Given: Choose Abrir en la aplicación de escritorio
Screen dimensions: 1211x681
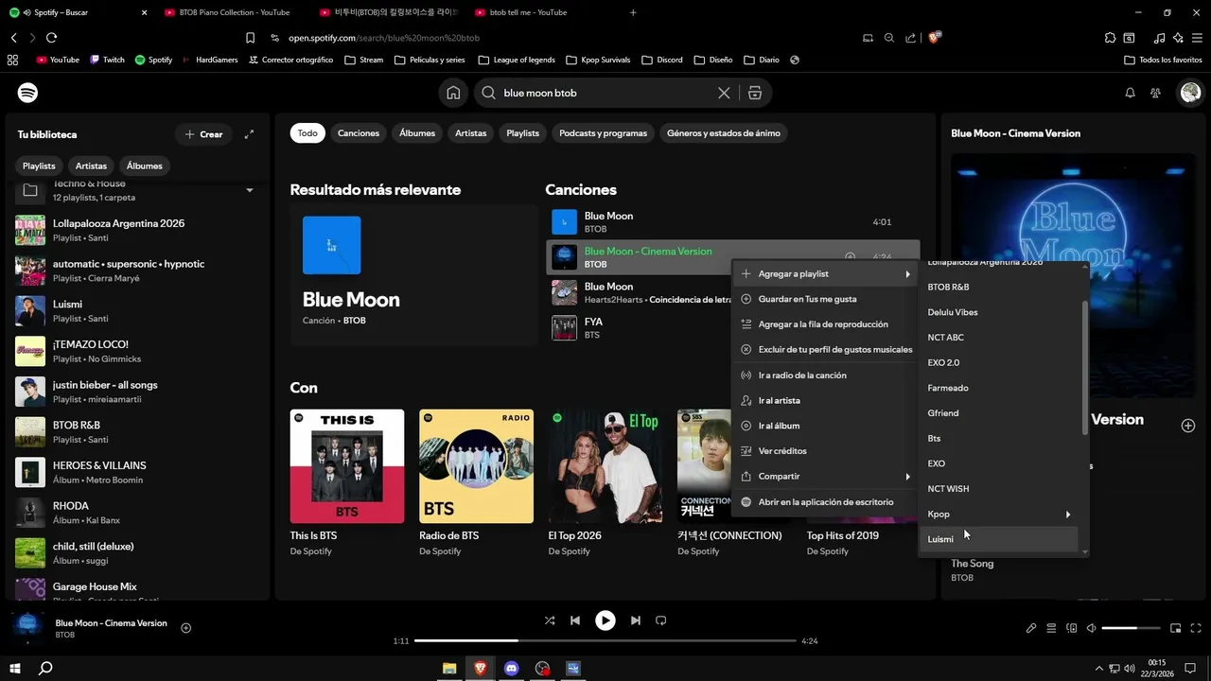Looking at the screenshot, I should point(826,502).
